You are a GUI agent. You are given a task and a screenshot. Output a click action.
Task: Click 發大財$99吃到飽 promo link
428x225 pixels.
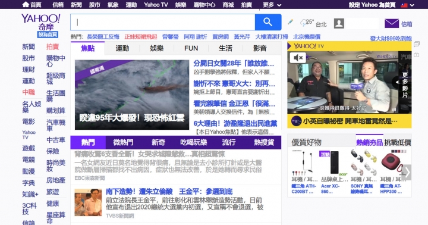(x=391, y=39)
